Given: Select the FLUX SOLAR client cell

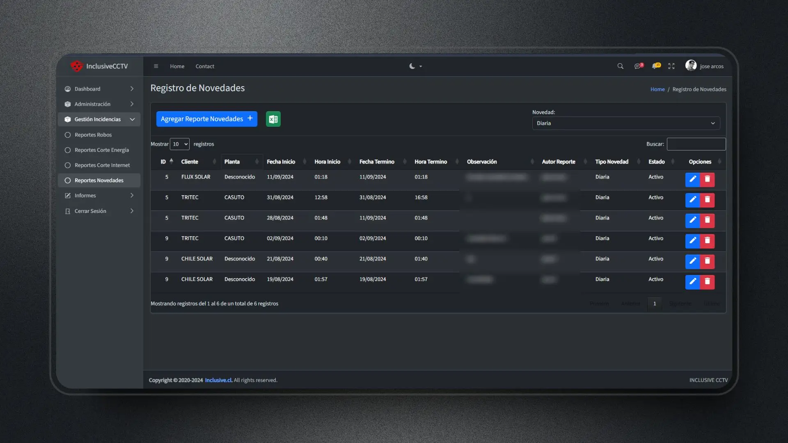Looking at the screenshot, I should tap(196, 177).
